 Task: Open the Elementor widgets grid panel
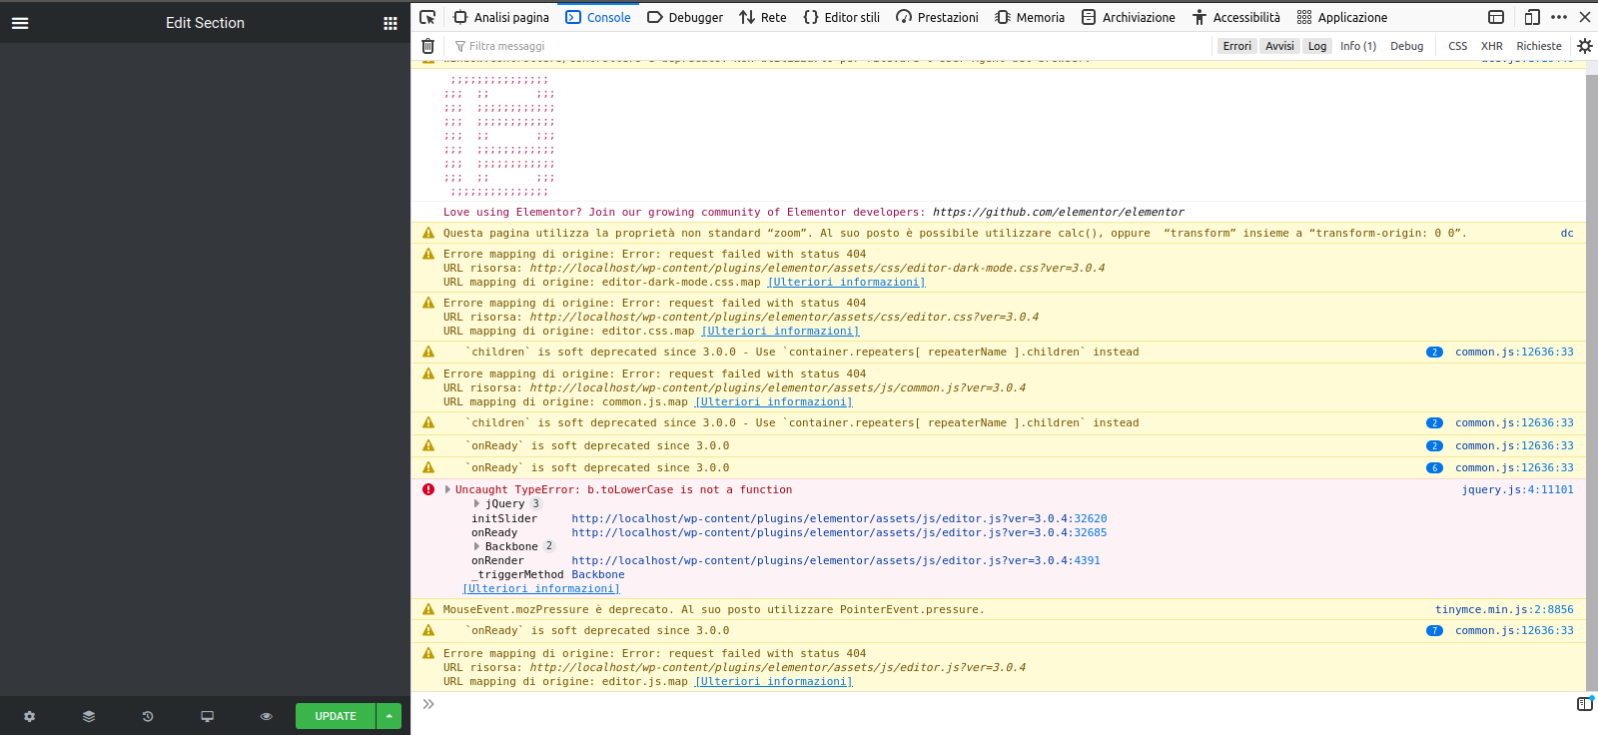pos(391,23)
